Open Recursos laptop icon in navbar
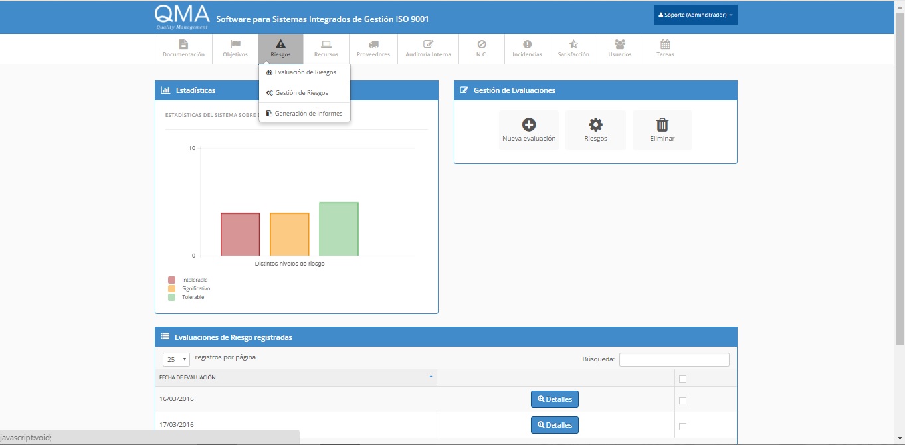This screenshot has width=905, height=445. (326, 44)
